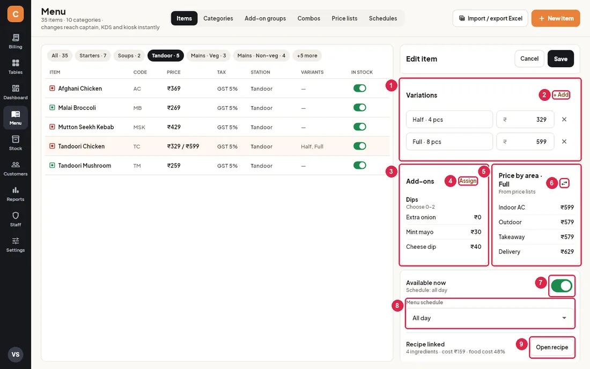The image size is (590, 369).
Task: Select the Afghani Chicken row name
Action: click(80, 88)
